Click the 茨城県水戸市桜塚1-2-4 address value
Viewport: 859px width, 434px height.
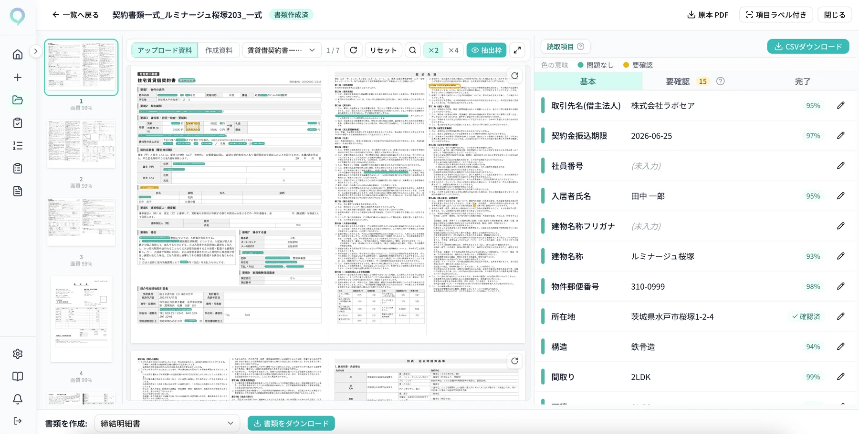[x=672, y=317]
